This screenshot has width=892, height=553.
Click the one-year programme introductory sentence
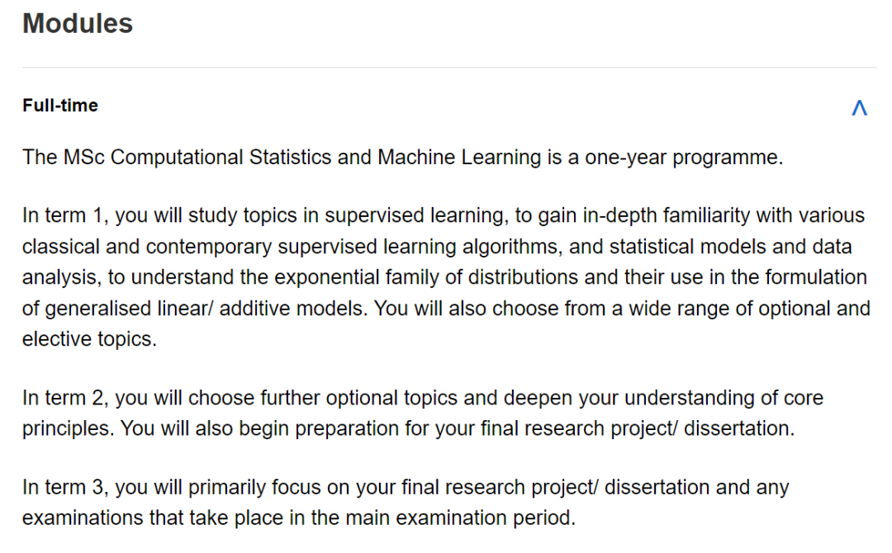click(x=403, y=158)
